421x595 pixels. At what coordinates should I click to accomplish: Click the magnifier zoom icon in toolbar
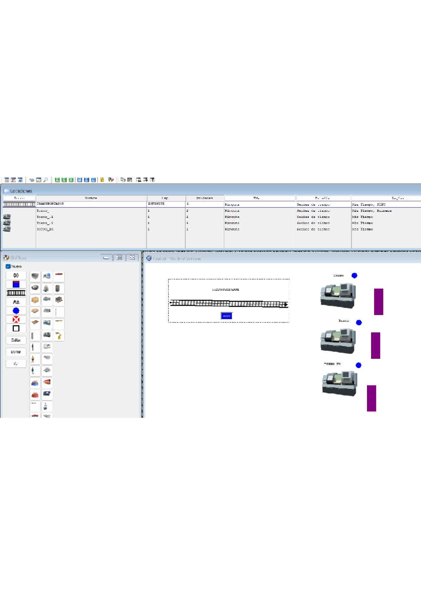click(x=46, y=180)
